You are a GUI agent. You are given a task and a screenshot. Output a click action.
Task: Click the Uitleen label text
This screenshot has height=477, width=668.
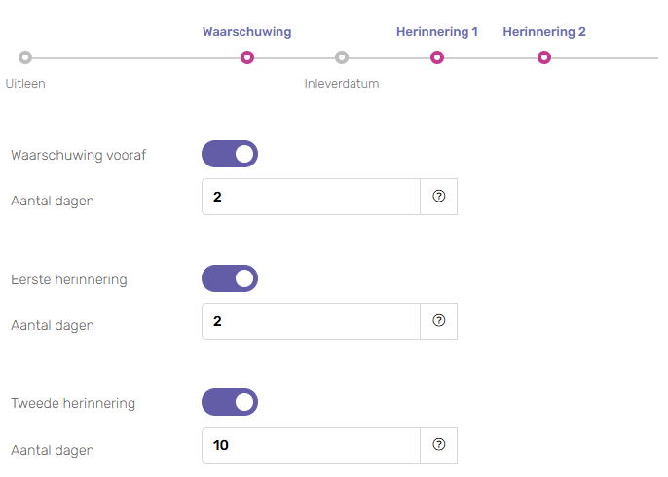point(25,84)
